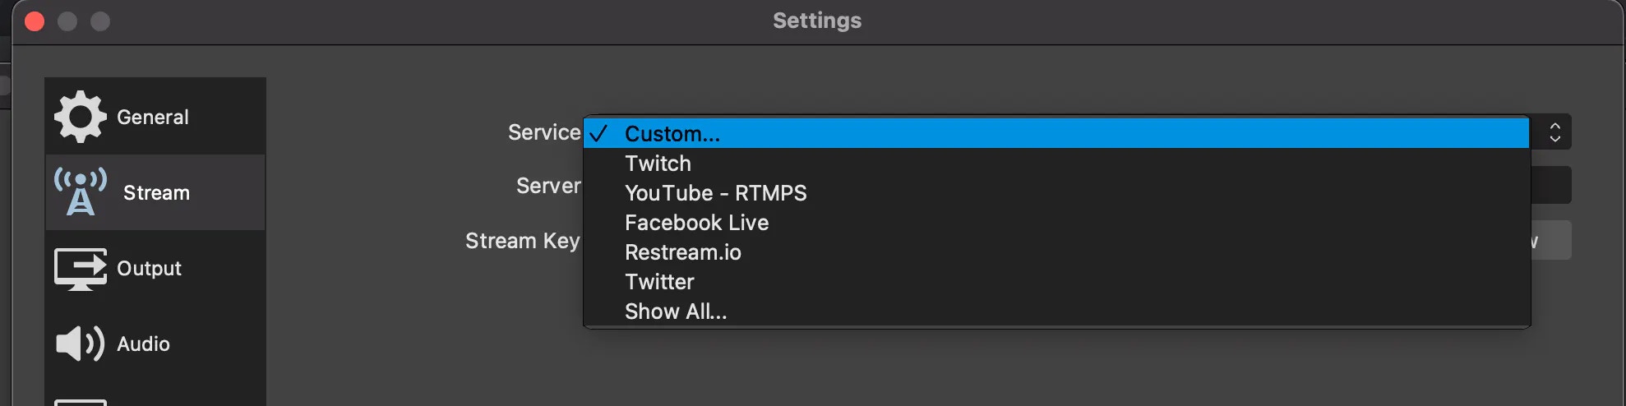The image size is (1626, 406).
Task: Click the Service label text
Action: (544, 132)
